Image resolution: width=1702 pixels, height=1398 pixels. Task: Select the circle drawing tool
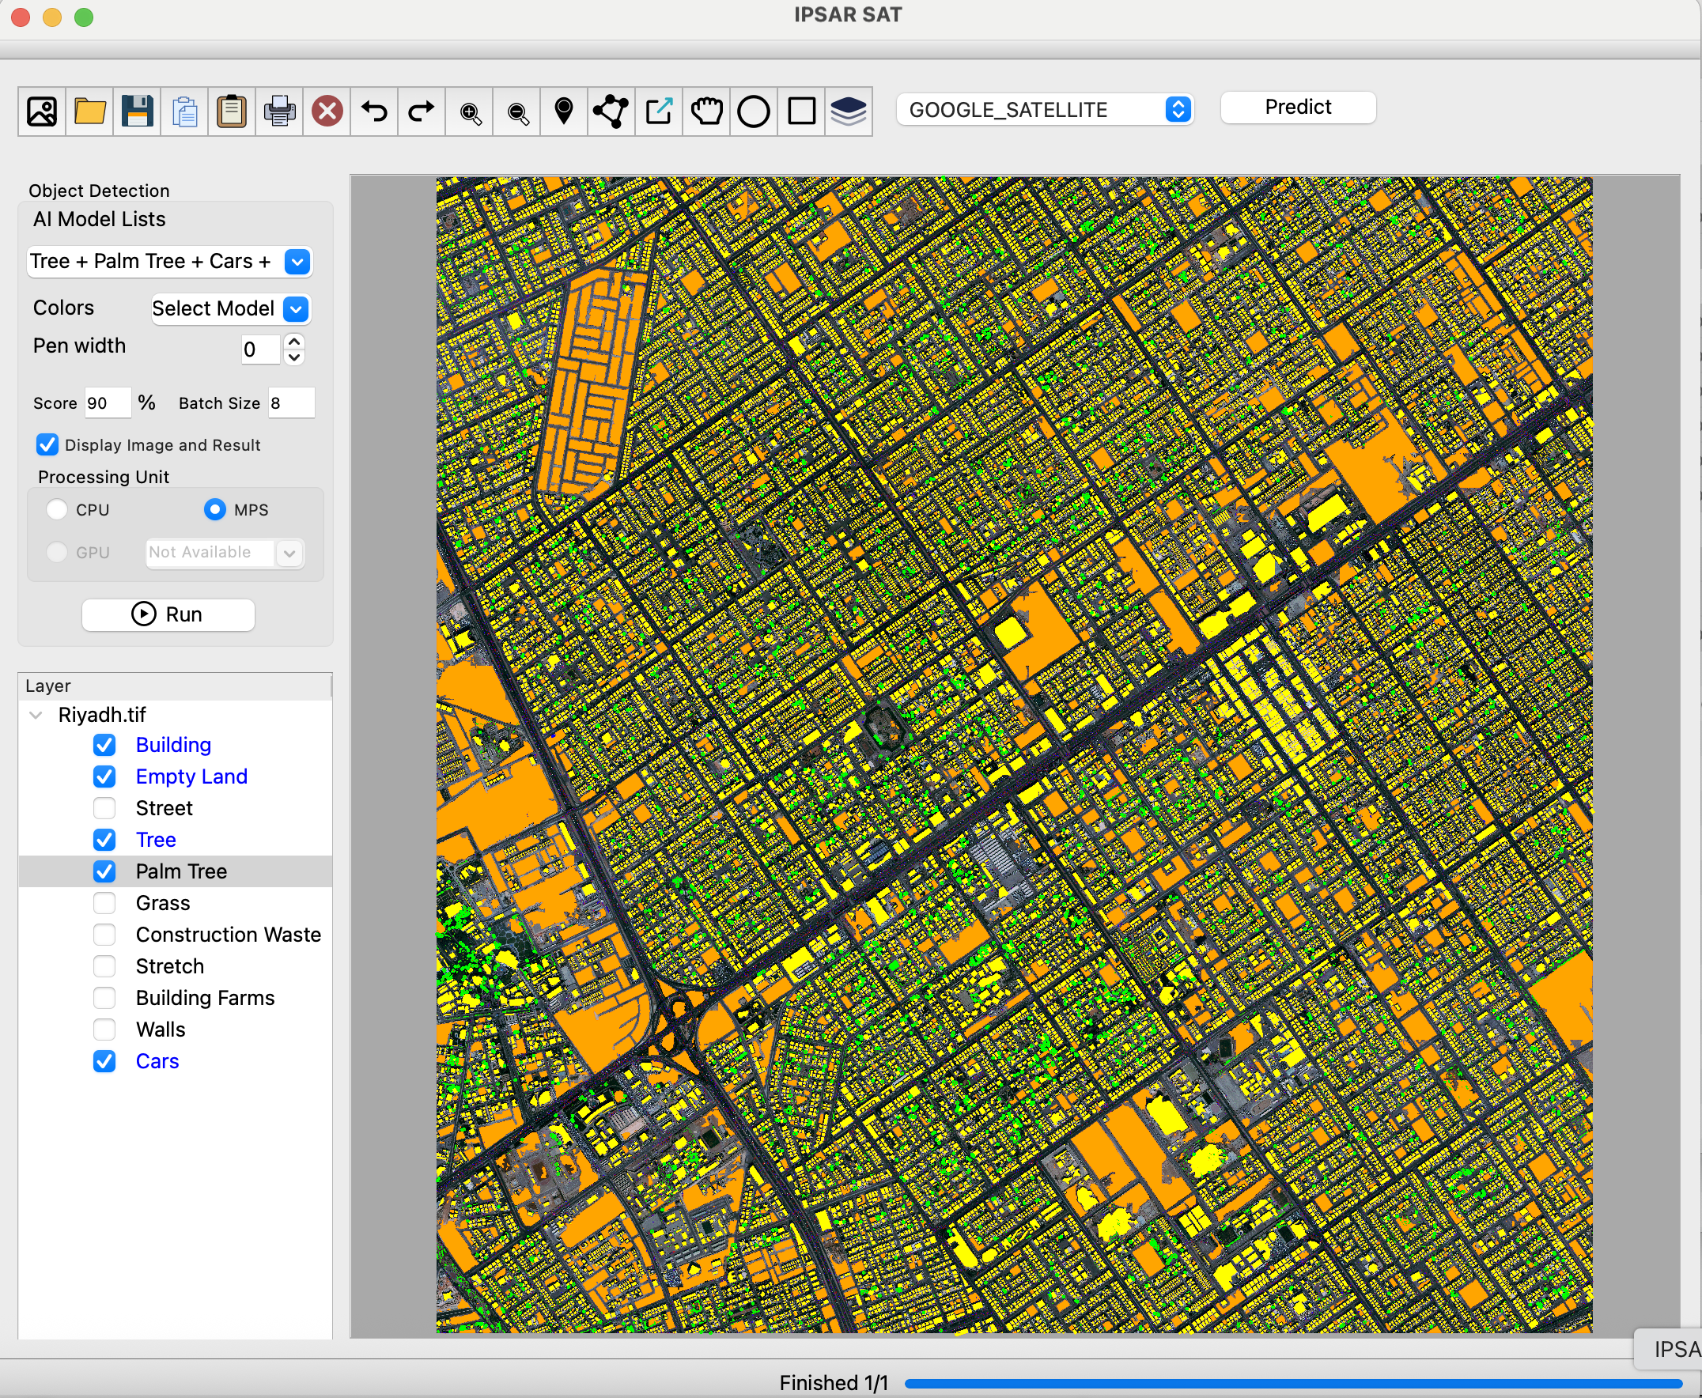click(754, 112)
